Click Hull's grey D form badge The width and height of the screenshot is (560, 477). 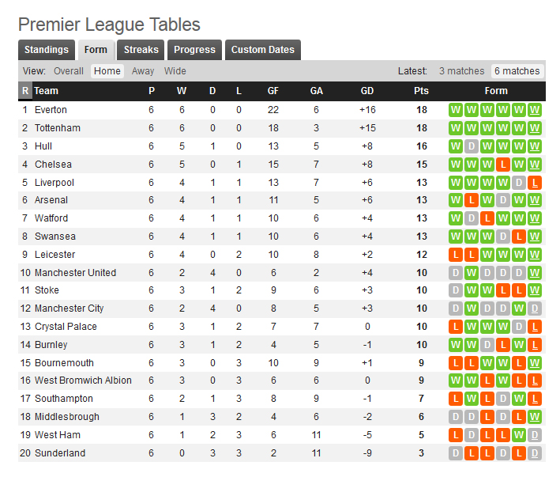point(471,146)
